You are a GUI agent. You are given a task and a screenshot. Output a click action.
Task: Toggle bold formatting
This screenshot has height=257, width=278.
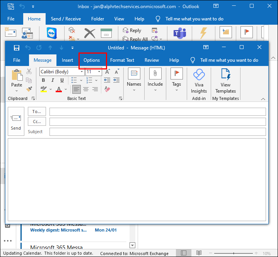click(x=43, y=80)
